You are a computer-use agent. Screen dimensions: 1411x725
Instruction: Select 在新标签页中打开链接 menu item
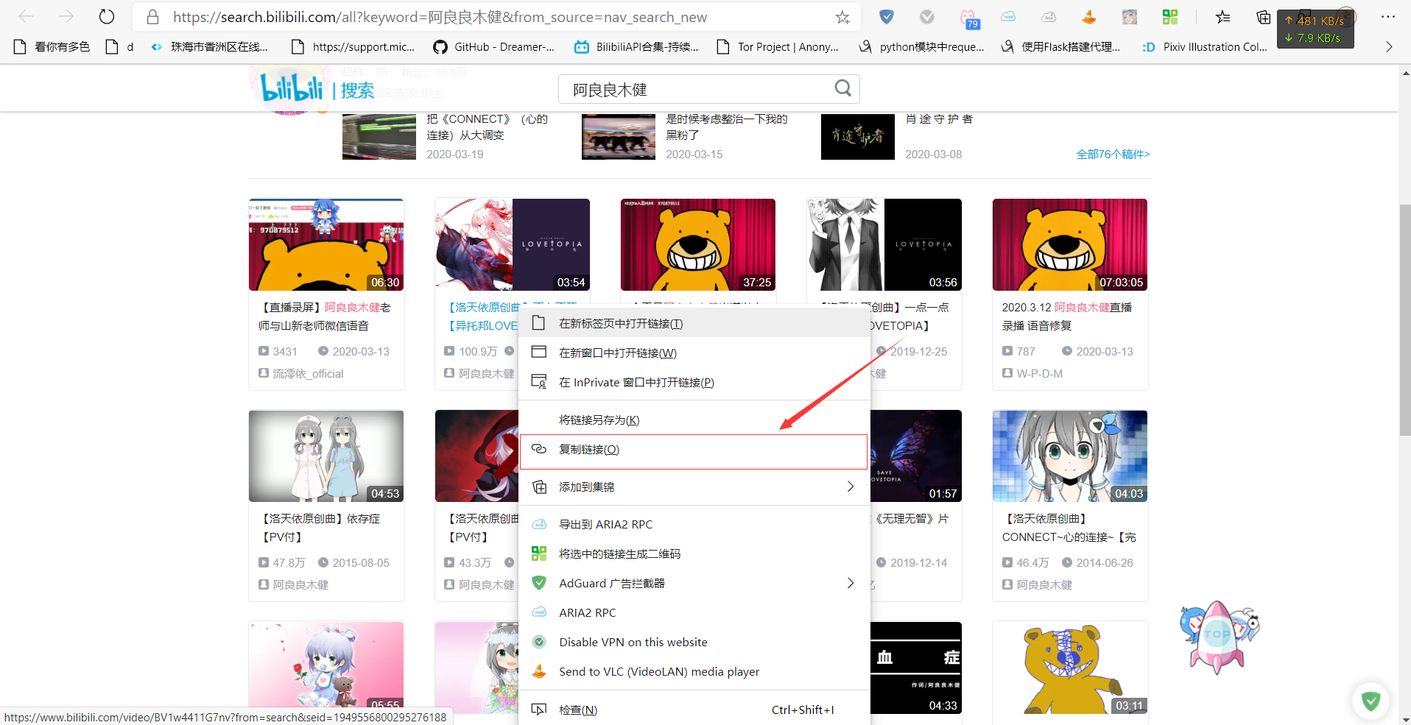(694, 323)
